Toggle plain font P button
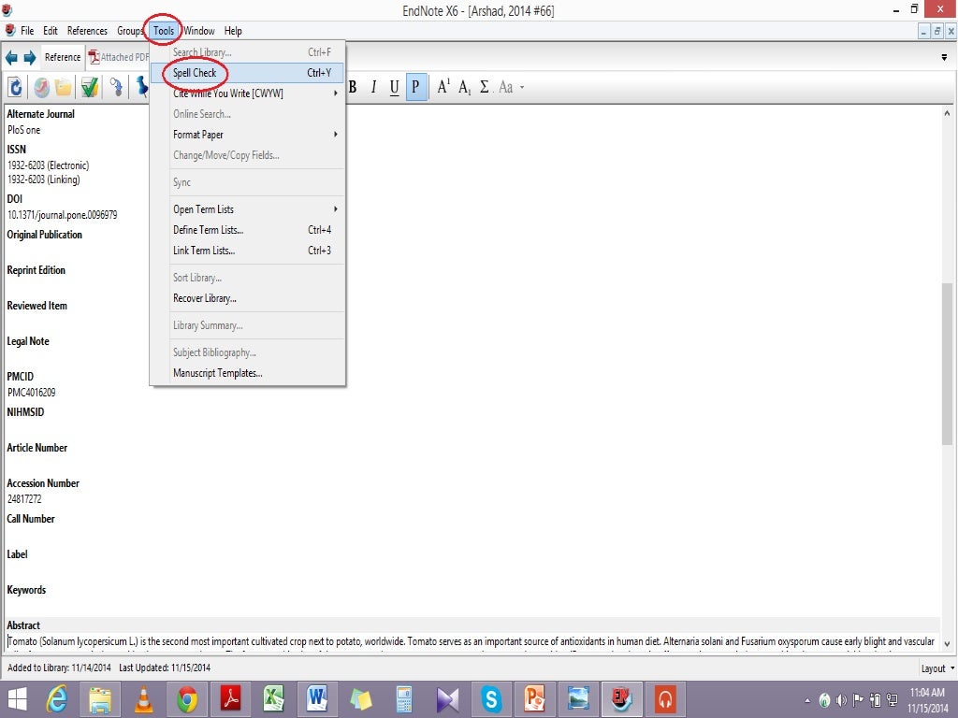The height and width of the screenshot is (718, 958). (415, 87)
